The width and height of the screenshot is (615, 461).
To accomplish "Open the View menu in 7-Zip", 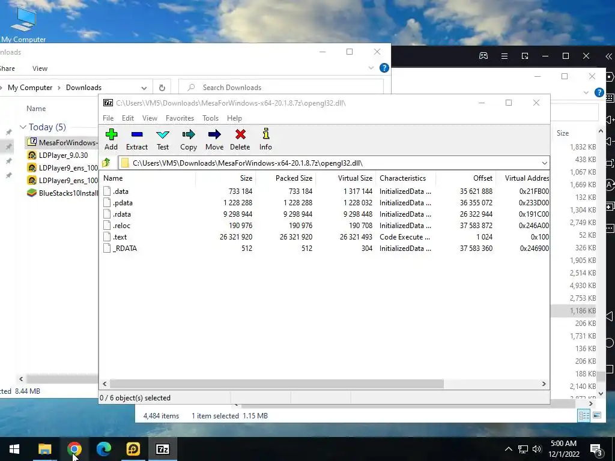I will pyautogui.click(x=150, y=118).
